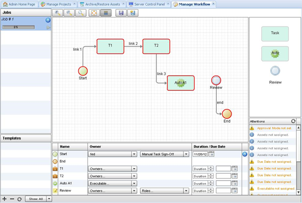Click the add plus icon at bottom left

4,199
